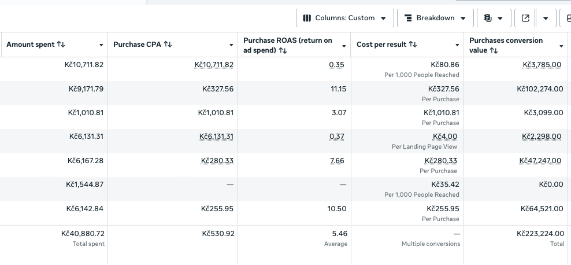The height and width of the screenshot is (265, 571).
Task: Open the Breakdown dropdown menu
Action: coord(435,18)
